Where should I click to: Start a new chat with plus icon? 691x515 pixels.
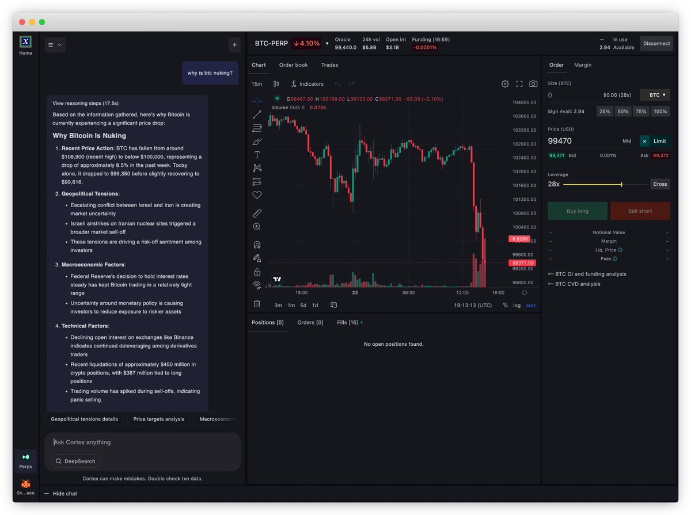click(x=234, y=44)
